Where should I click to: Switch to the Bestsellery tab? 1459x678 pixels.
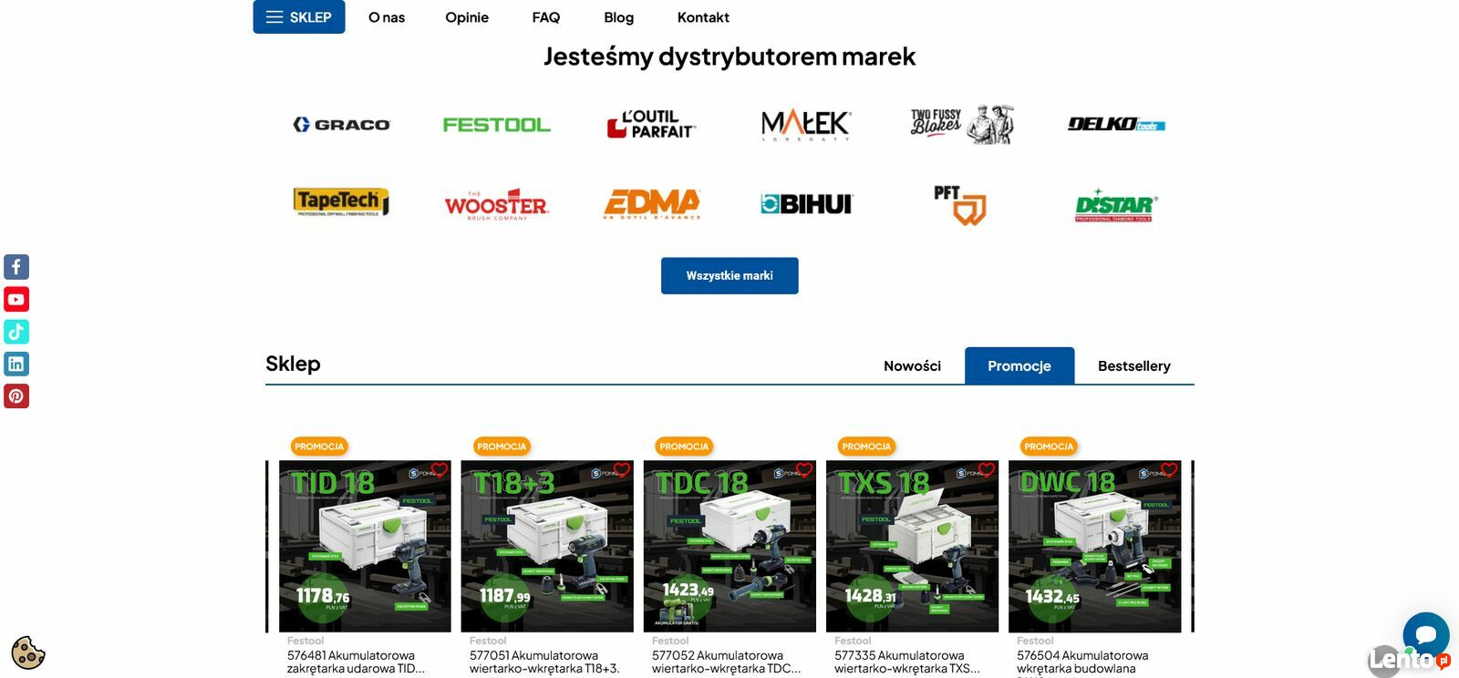1133,365
